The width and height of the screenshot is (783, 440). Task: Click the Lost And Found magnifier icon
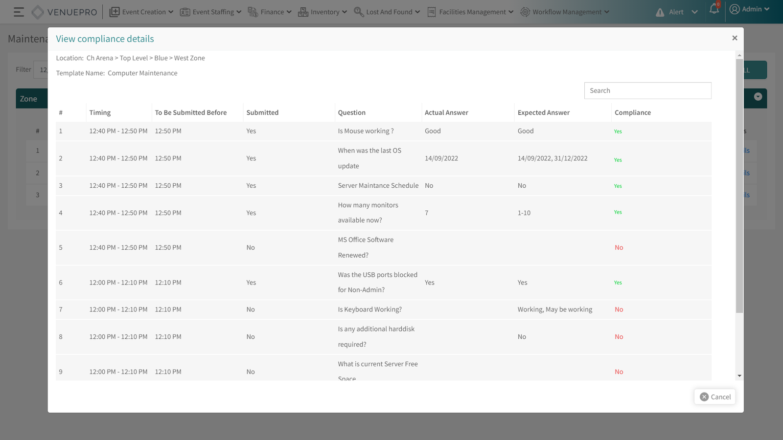point(359,12)
